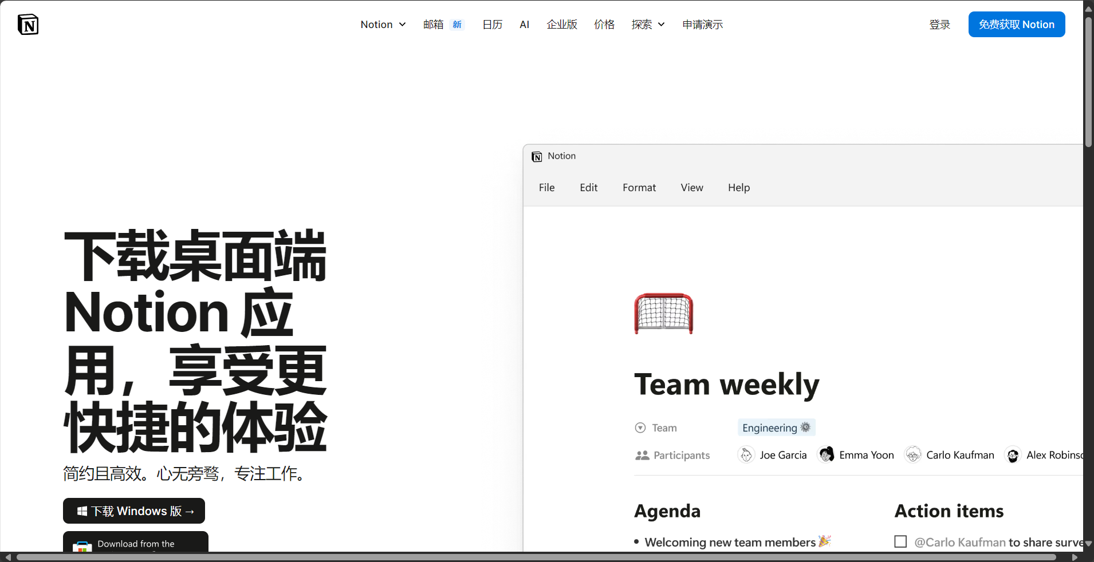Click Carlo Kaufman's avatar in Participants
Screen dimensions: 1094x562
pyautogui.click(x=913, y=455)
